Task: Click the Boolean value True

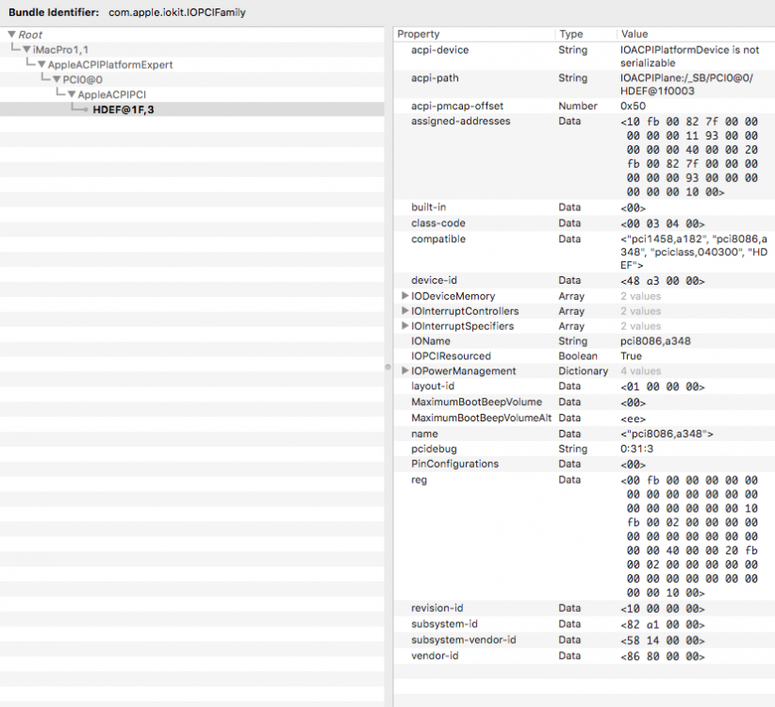Action: [631, 355]
